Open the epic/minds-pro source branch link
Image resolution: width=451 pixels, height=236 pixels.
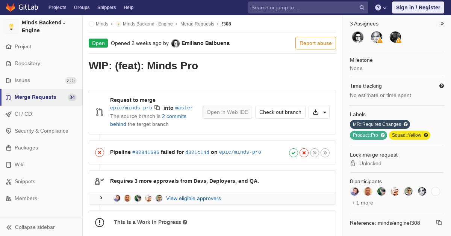click(131, 108)
